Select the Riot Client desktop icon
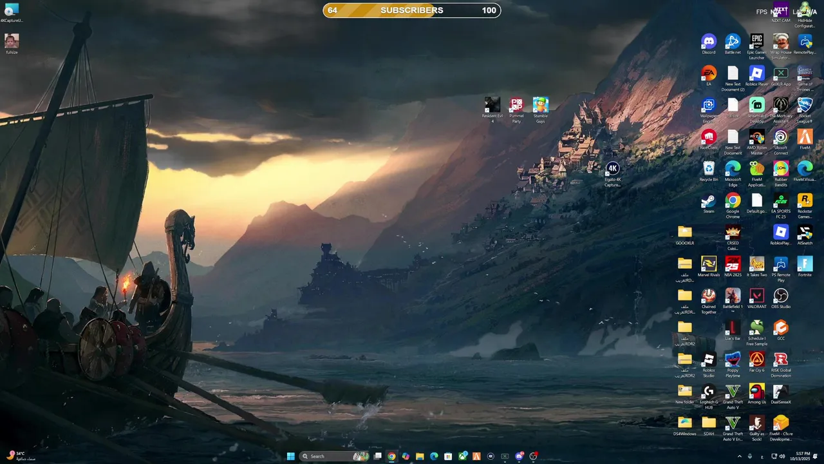 coord(709,140)
